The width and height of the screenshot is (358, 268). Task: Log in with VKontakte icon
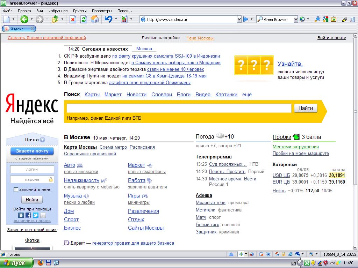click(x=21, y=215)
